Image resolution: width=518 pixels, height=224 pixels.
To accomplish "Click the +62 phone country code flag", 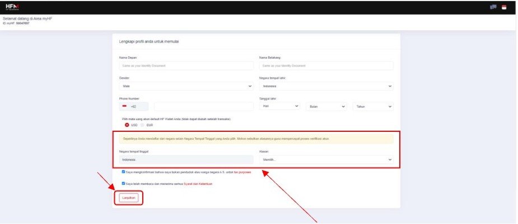I will [124, 106].
